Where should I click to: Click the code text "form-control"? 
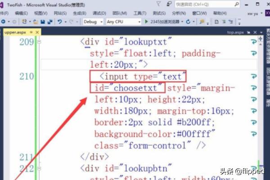(x=157, y=146)
